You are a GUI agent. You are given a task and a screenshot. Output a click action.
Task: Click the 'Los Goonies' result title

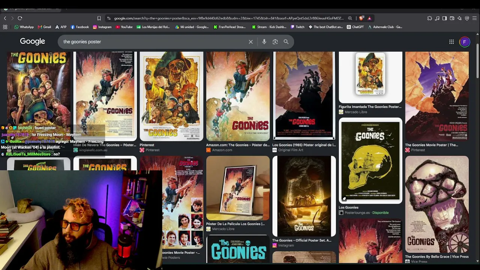[349, 207]
